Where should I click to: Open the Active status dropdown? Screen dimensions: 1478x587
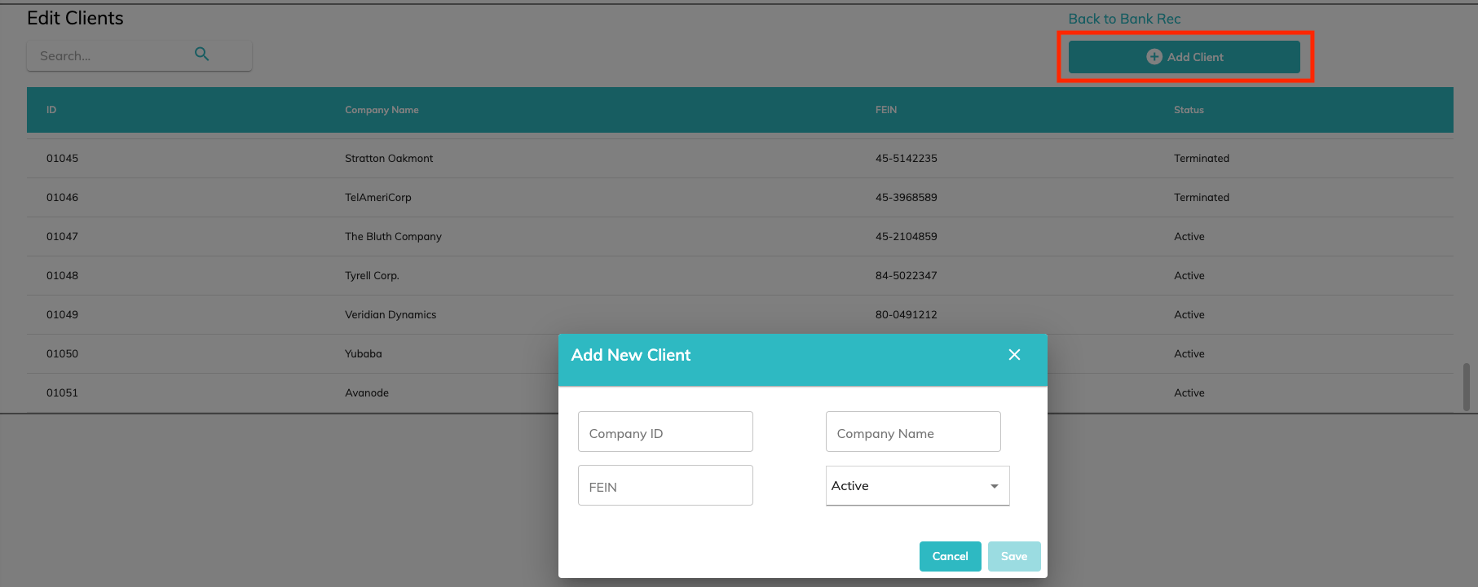pyautogui.click(x=917, y=486)
